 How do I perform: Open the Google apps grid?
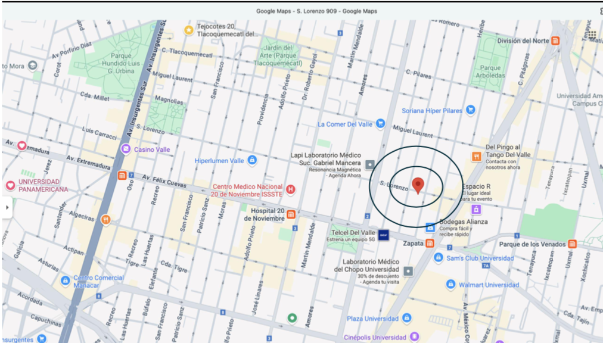(x=592, y=35)
